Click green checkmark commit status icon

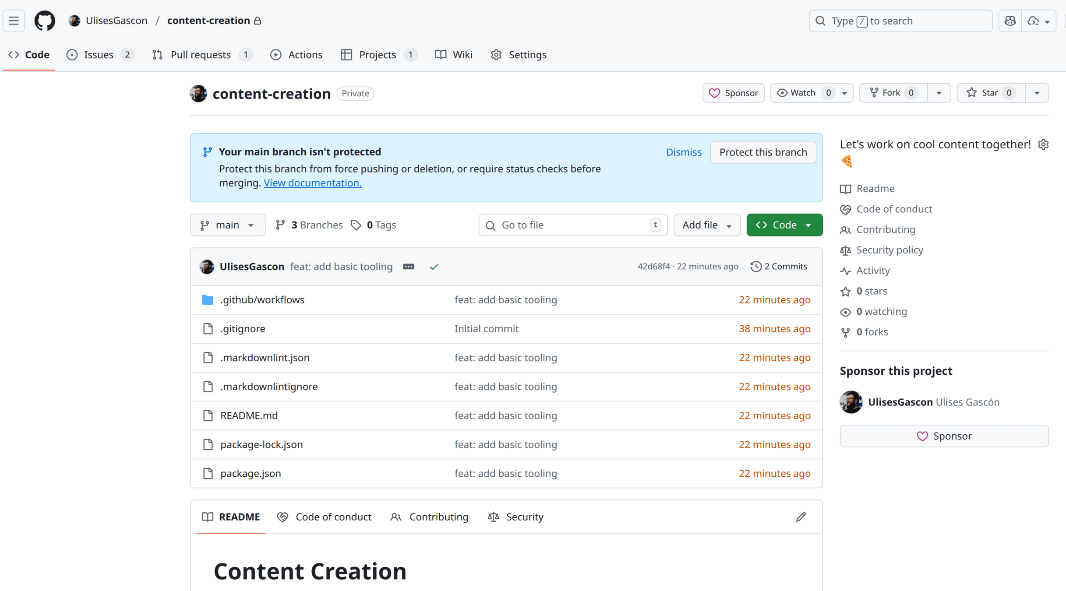point(434,267)
